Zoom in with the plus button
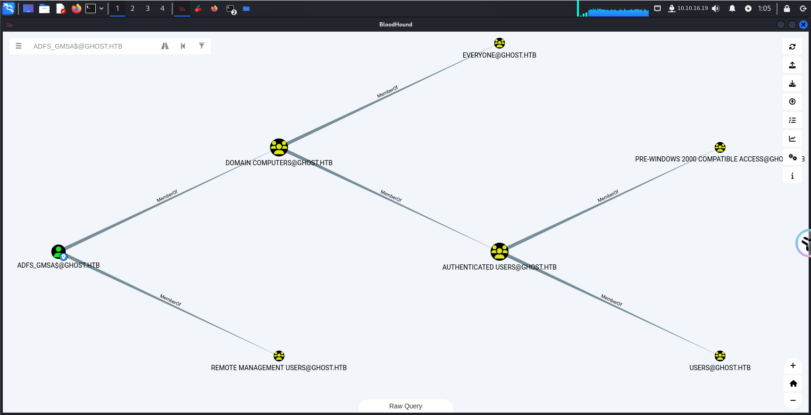The image size is (811, 415). (793, 365)
